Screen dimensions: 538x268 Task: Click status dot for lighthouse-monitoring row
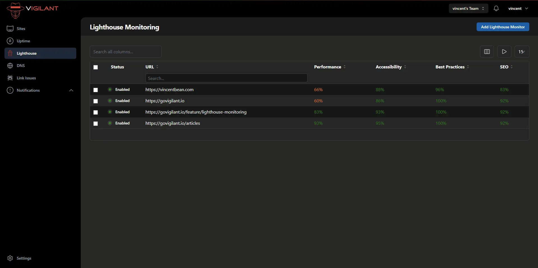tap(110, 112)
